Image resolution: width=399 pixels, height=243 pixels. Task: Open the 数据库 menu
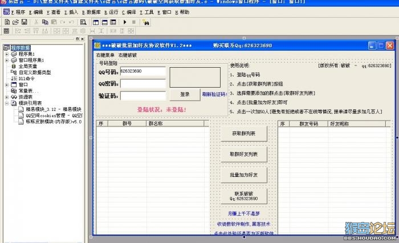[x=91, y=12]
